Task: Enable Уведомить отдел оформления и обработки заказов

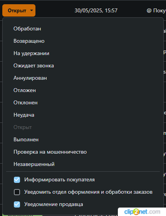Action: pos(17,192)
